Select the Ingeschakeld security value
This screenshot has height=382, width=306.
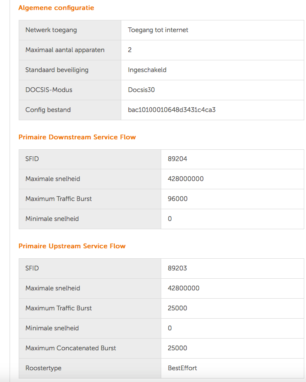(147, 70)
